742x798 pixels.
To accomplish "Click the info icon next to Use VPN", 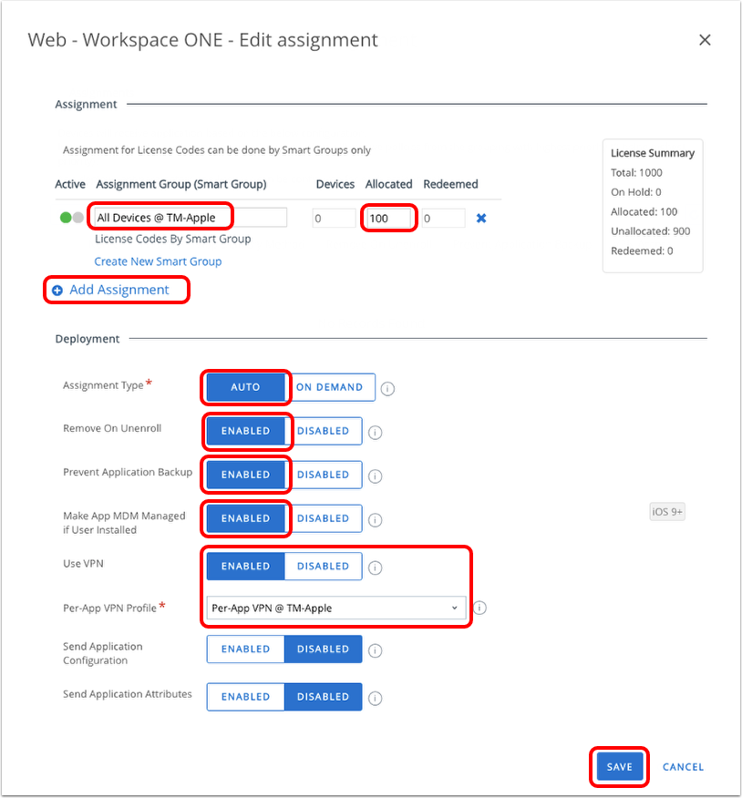I will [375, 567].
